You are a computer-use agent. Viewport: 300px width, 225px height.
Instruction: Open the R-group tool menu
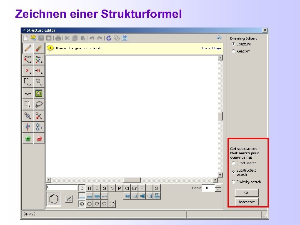(x=39, y=71)
